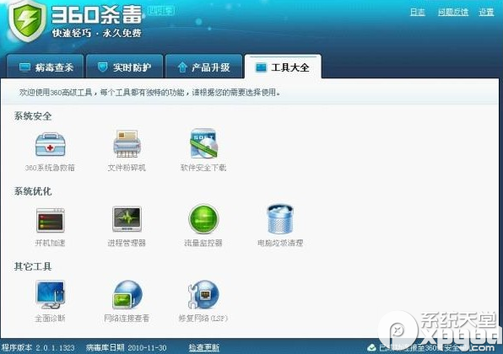Click the 检查更新 link in status bar
Image resolution: width=503 pixels, height=354 pixels.
point(204,347)
